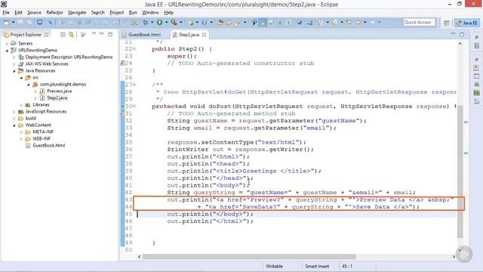The height and width of the screenshot is (272, 483).
Task: Click Smart Insert status bar entry
Action: [x=317, y=266]
